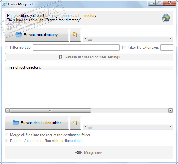This screenshot has width=178, height=164.
Task: Open the website globe icon
Action: 166,18
